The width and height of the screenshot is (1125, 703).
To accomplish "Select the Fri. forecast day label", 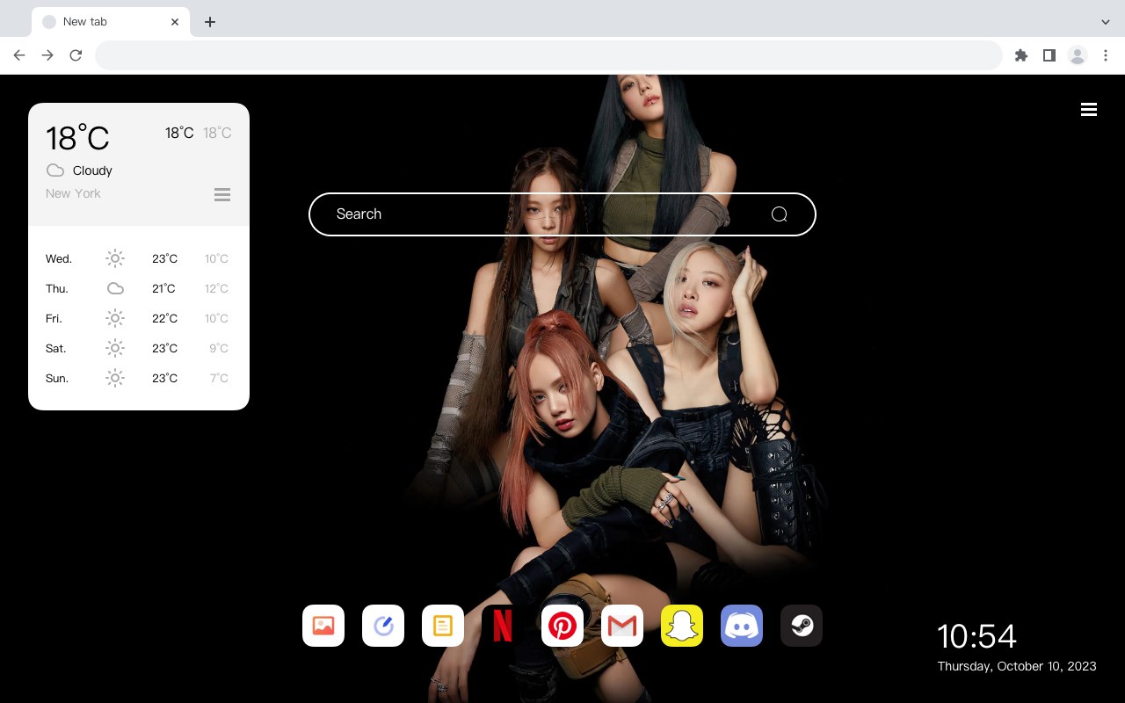I will (54, 318).
